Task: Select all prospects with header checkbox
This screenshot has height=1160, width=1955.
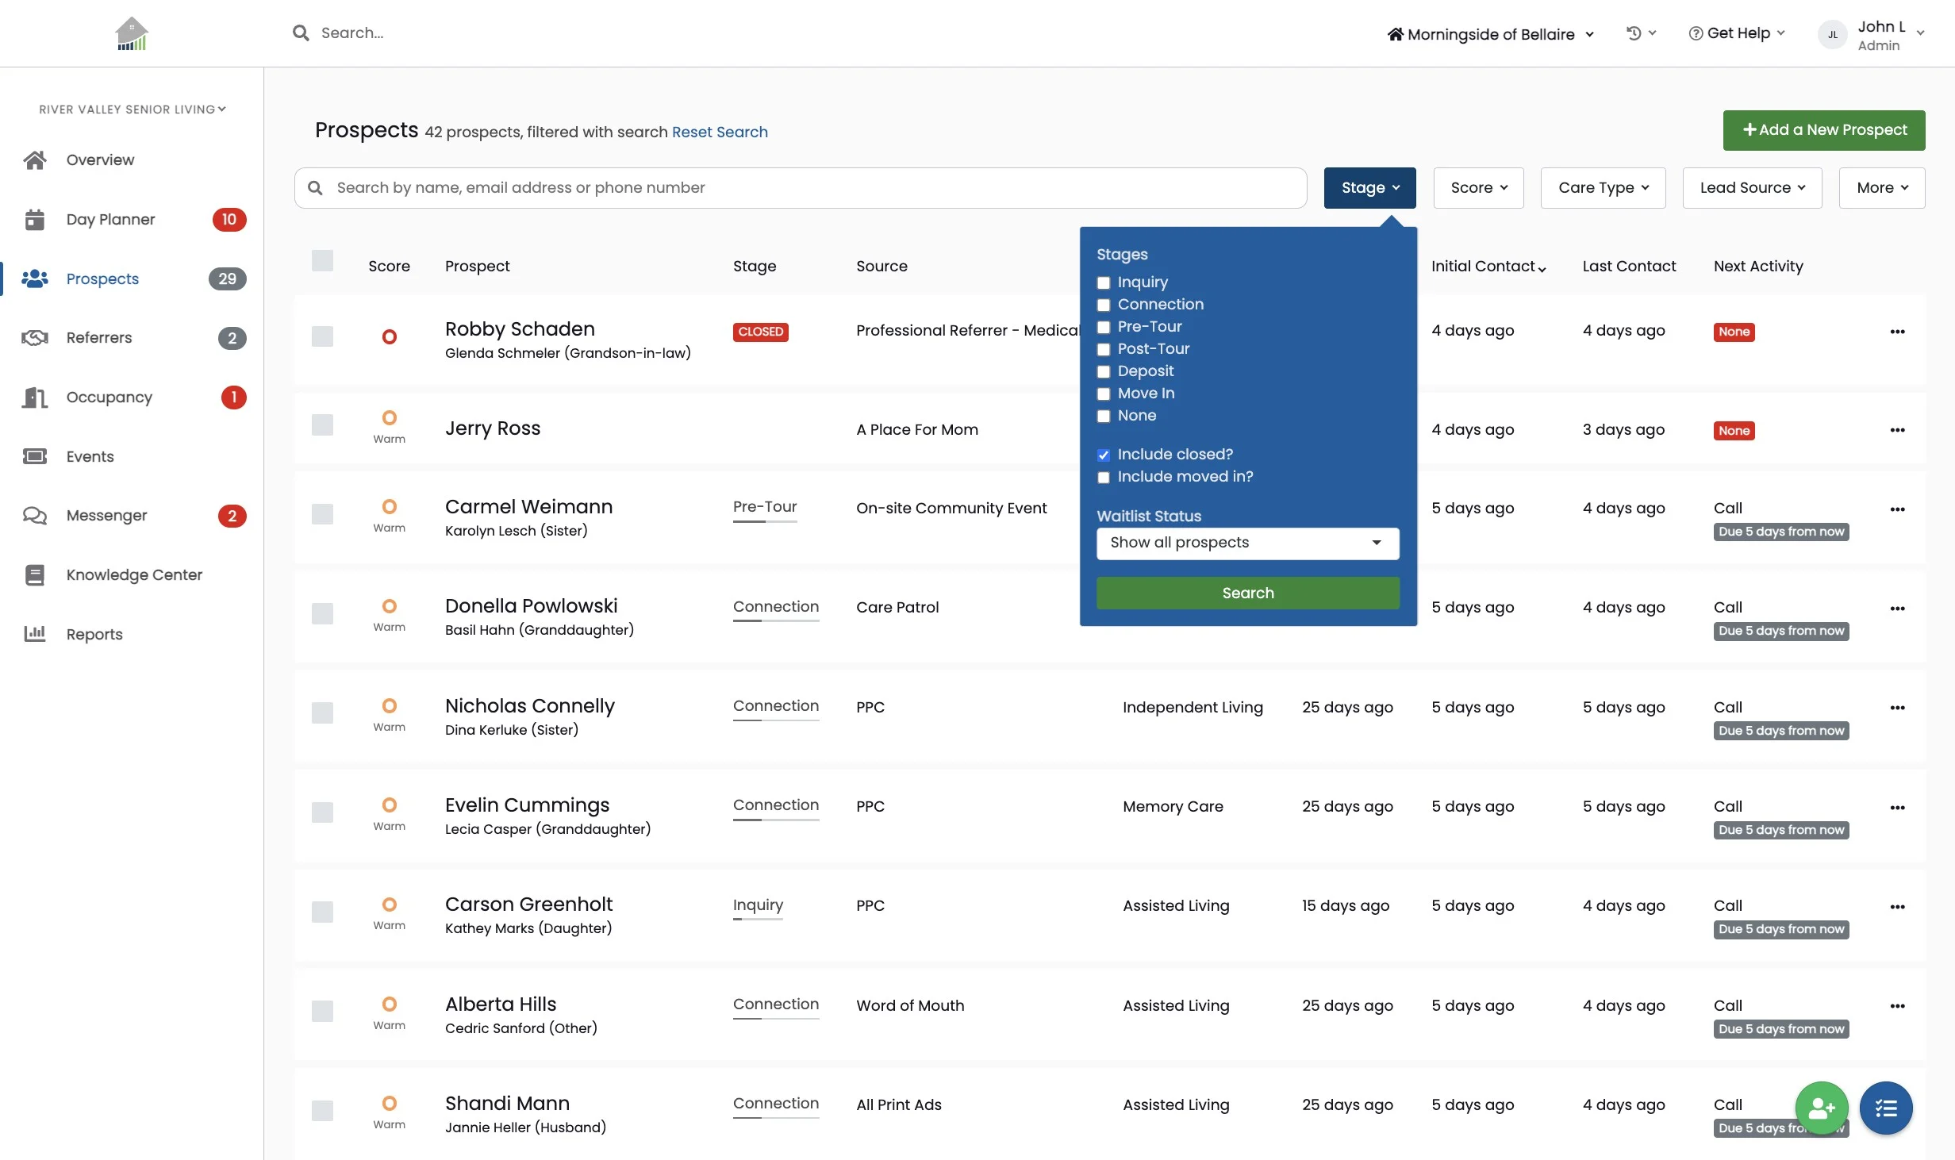Action: point(322,260)
